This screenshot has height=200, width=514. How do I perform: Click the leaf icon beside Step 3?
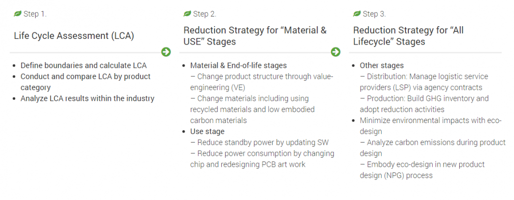point(357,14)
